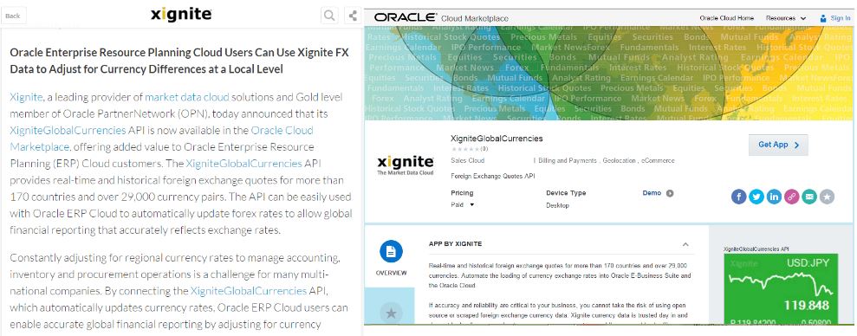Open the Paid pricing dropdown
Viewport: 857px width, 336px height.
click(463, 205)
